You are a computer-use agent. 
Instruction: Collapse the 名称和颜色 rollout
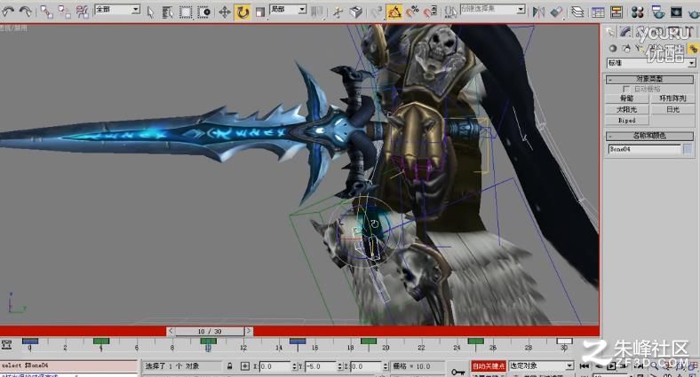(649, 136)
